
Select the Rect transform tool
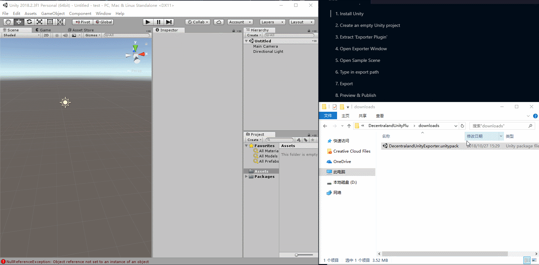coord(50,22)
